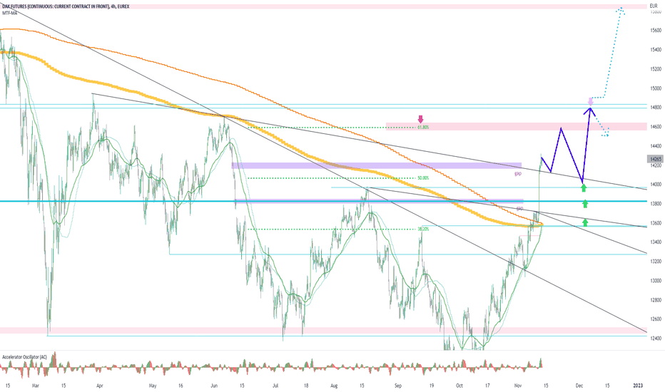This screenshot has height=392, width=665.
Task: Click the 13000 price axis label
Action: 656,281
